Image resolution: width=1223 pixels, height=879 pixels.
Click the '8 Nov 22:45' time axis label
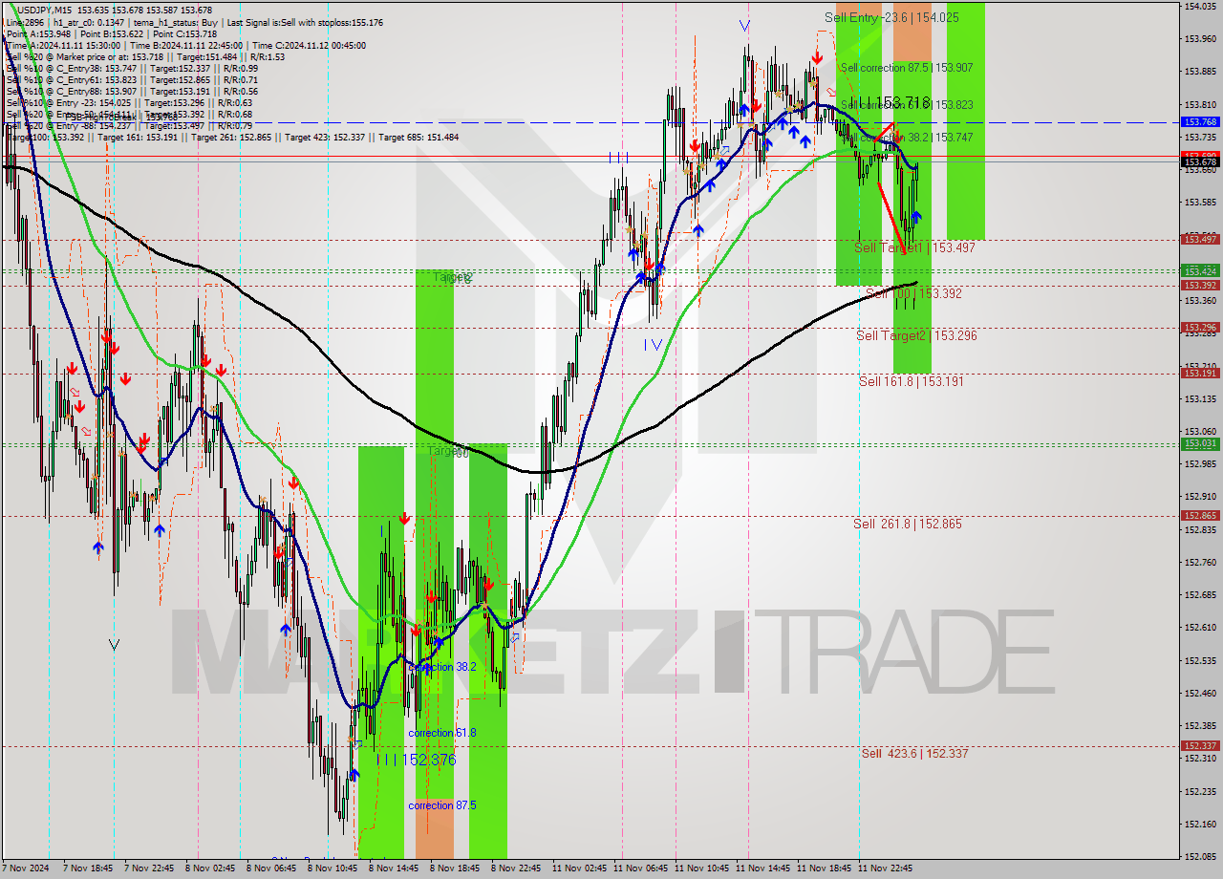point(514,868)
